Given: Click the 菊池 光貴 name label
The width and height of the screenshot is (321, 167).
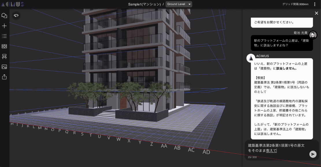Looking at the screenshot, I should (x=300, y=33).
